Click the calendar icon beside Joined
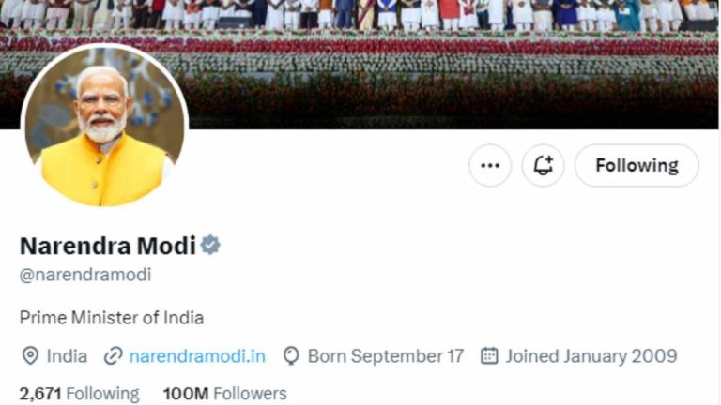 click(x=488, y=356)
